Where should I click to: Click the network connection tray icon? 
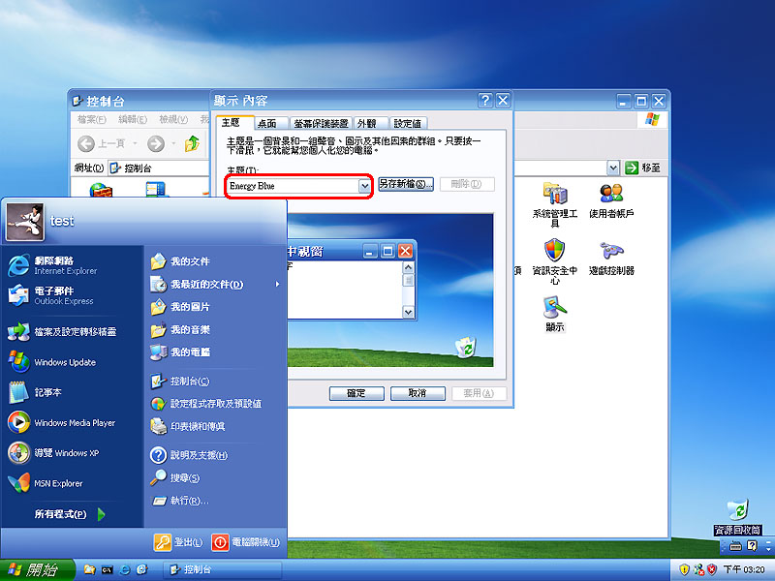[698, 569]
